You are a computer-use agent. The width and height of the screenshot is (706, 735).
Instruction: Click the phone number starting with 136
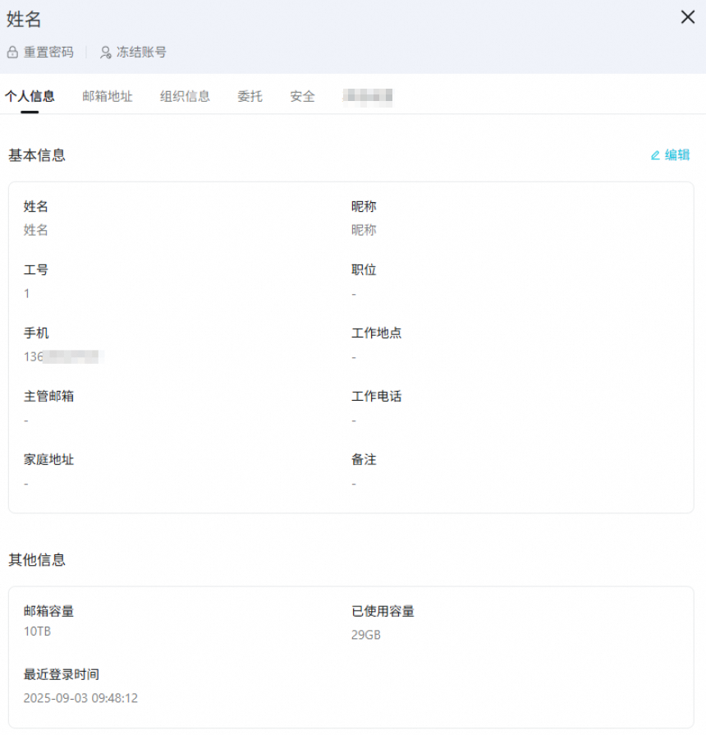tap(64, 356)
